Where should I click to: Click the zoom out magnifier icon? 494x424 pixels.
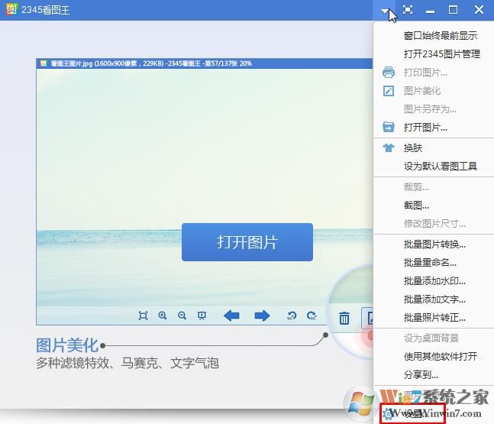182,316
